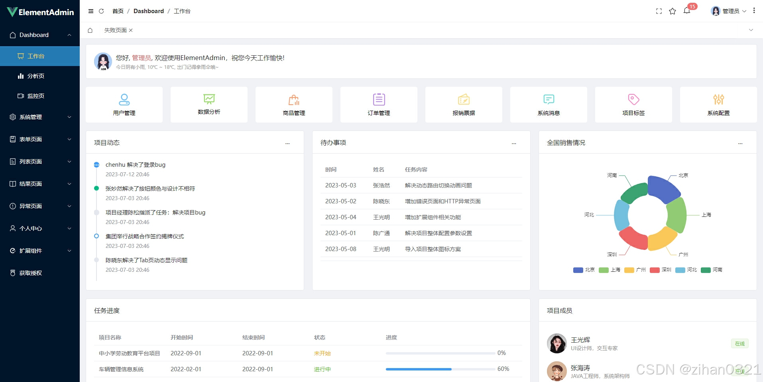This screenshot has height=382, width=763.
Task: Open the 用户管理 quick entry icon
Action: click(x=124, y=99)
